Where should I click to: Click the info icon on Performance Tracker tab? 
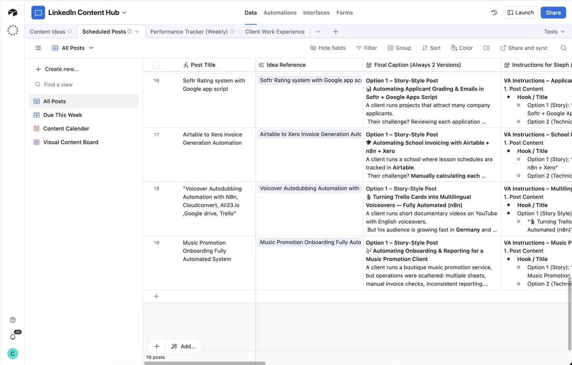(x=232, y=31)
